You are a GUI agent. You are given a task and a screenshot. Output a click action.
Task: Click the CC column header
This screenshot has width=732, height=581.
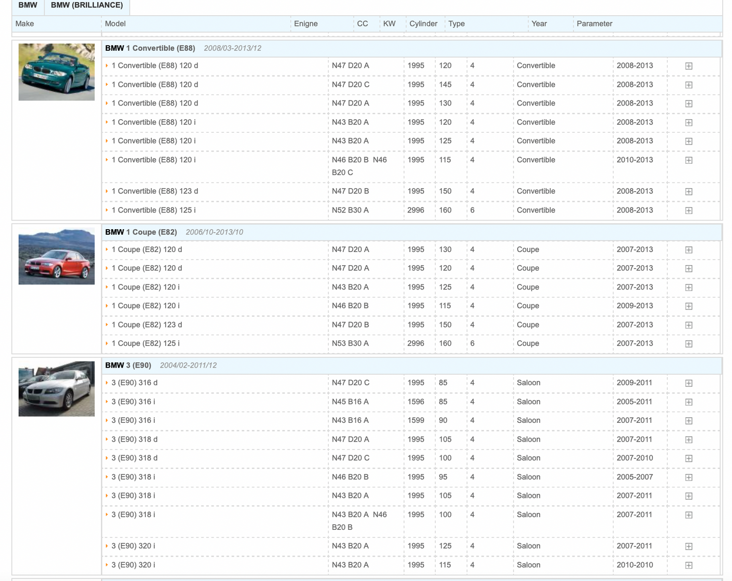click(x=363, y=24)
